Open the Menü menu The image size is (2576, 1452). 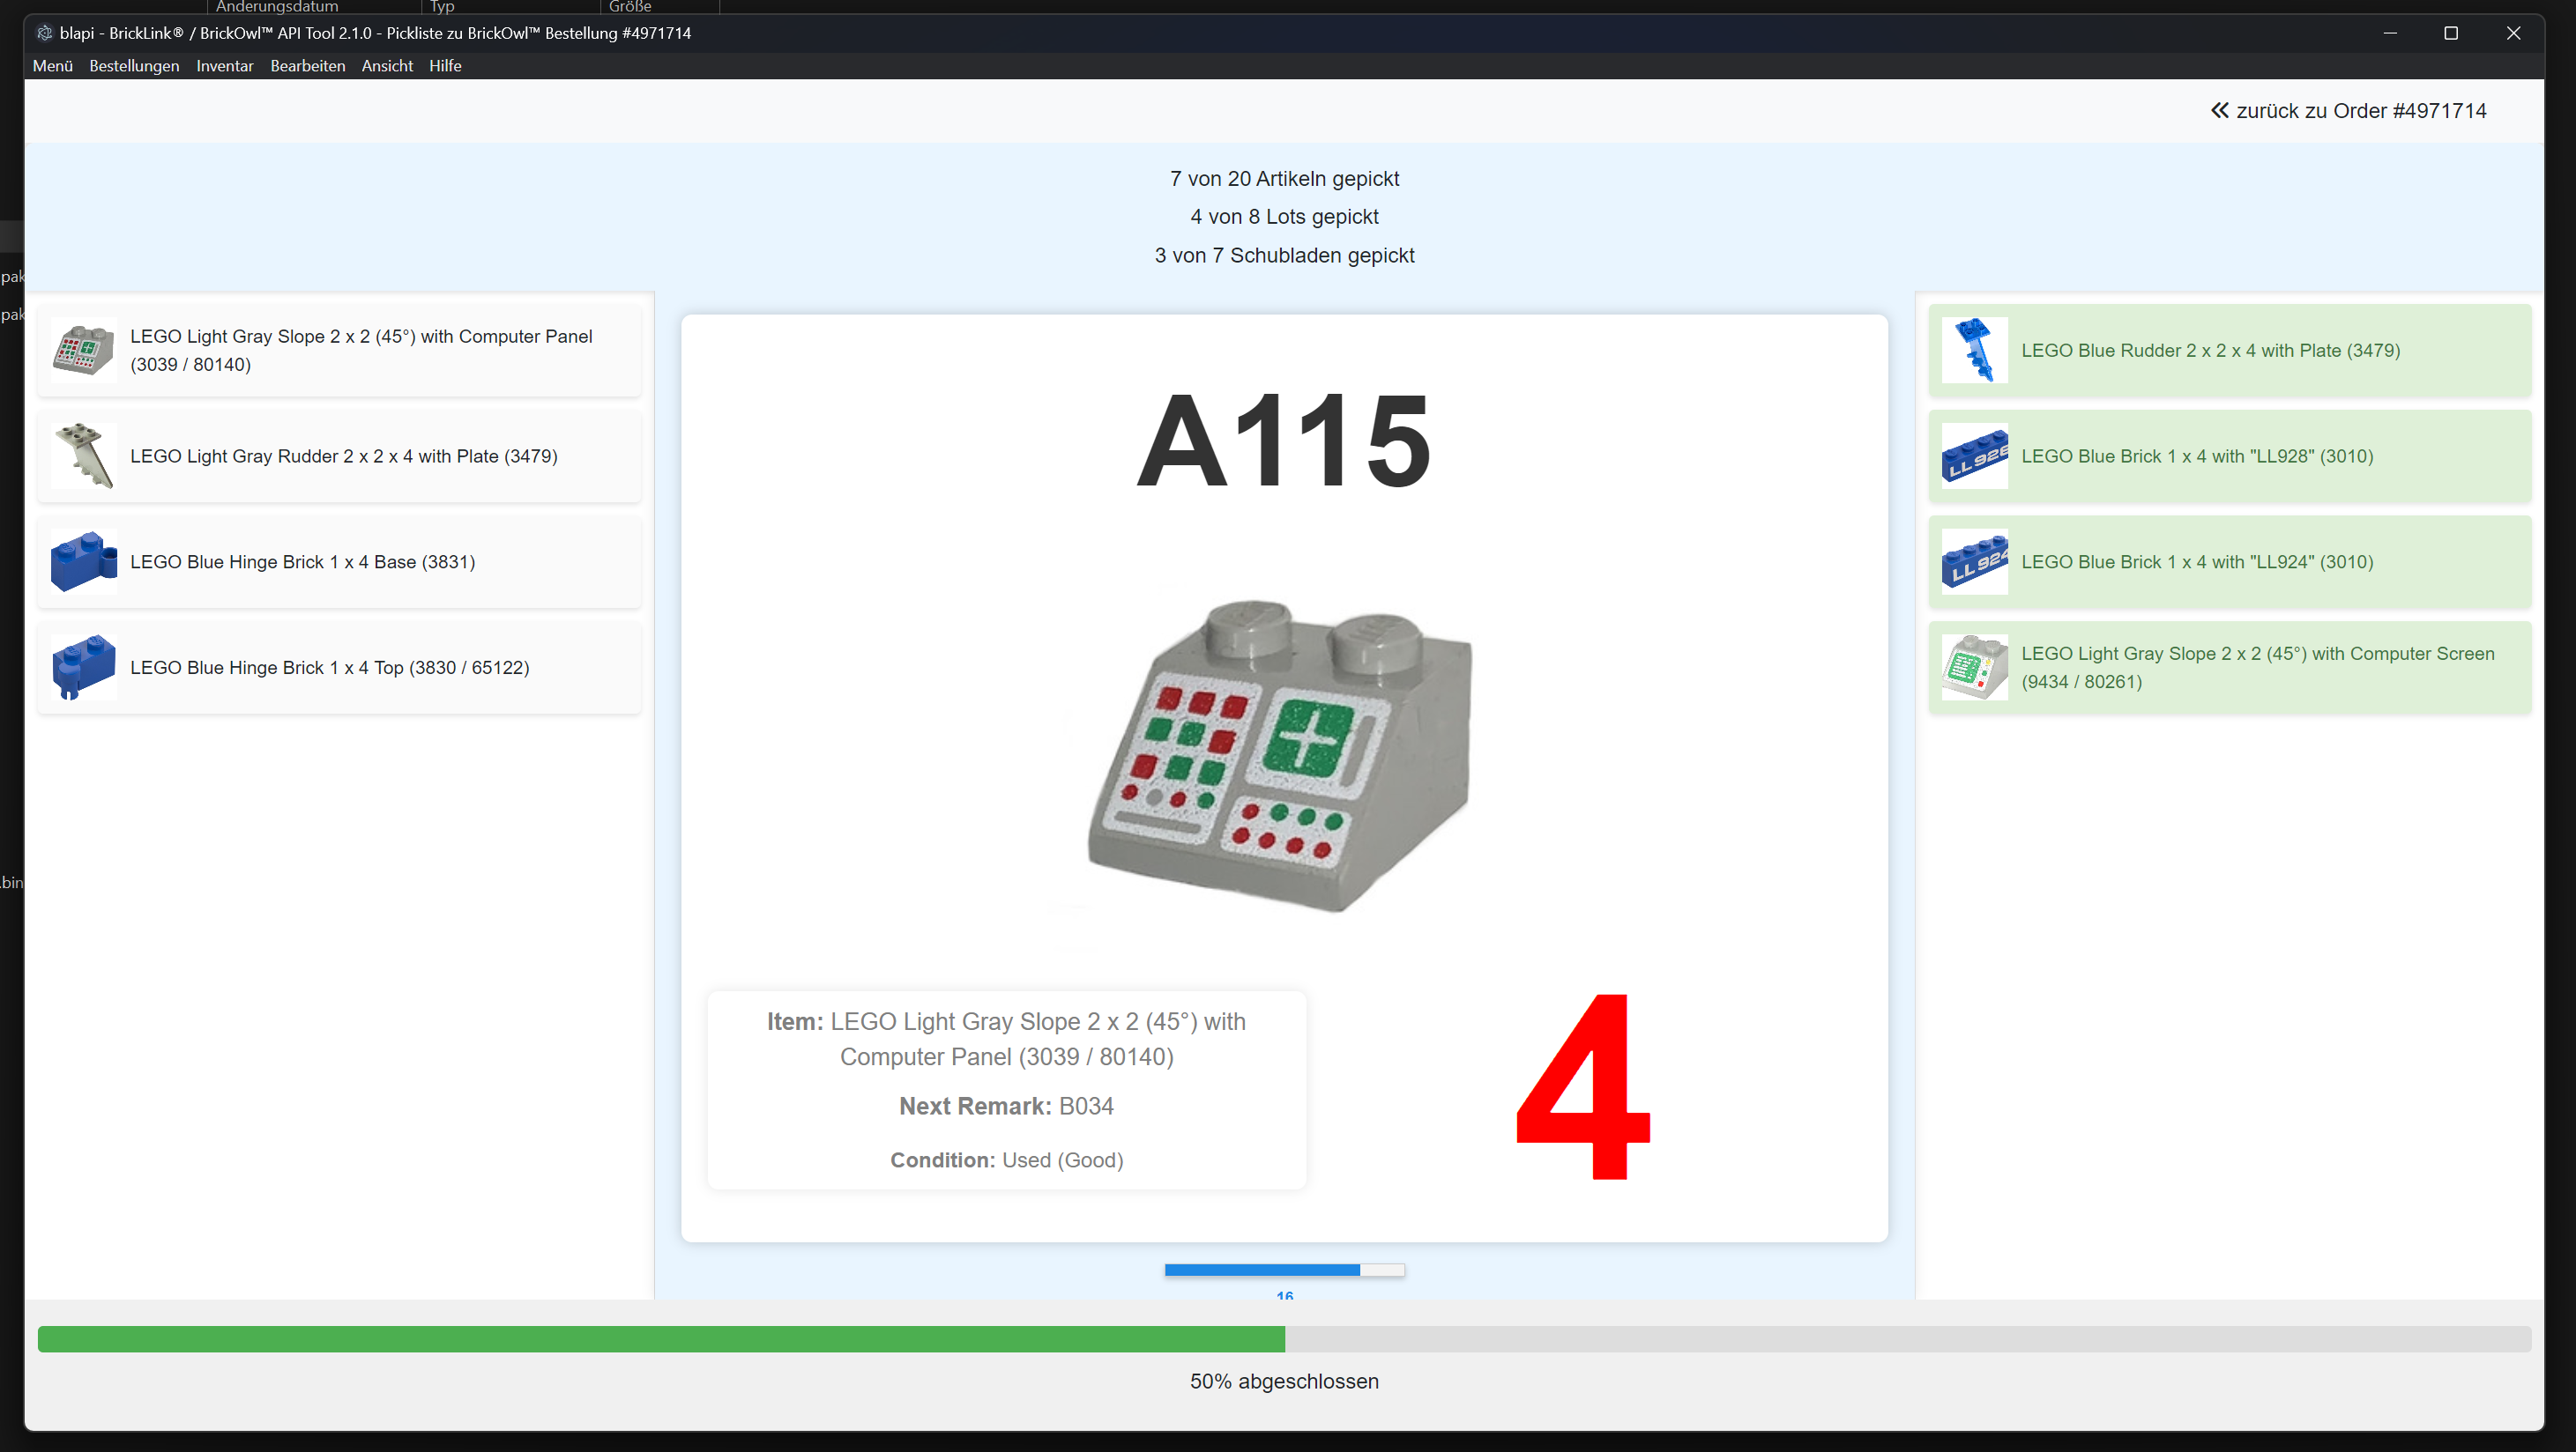[x=53, y=66]
